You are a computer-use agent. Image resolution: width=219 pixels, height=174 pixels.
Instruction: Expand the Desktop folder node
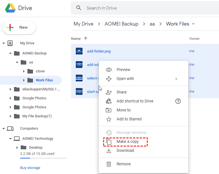[17, 148]
